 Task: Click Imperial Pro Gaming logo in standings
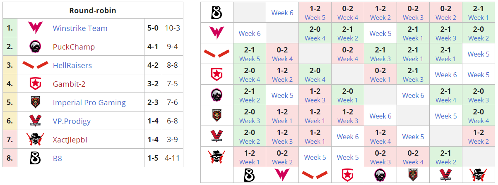click(35, 102)
